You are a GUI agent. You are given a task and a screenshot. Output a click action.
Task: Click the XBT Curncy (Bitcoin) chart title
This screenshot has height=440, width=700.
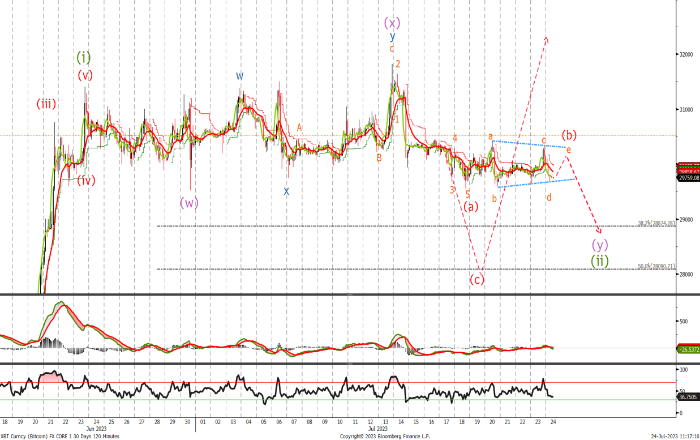(x=60, y=436)
